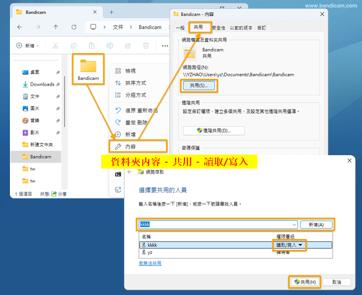Select Bandicam folder in the sidebar
Image resolution: width=362 pixels, height=295 pixels.
point(36,157)
